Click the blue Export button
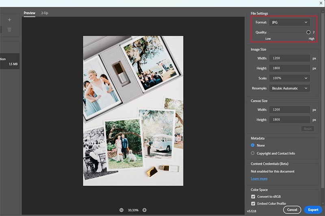The width and height of the screenshot is (325, 216). (x=313, y=210)
